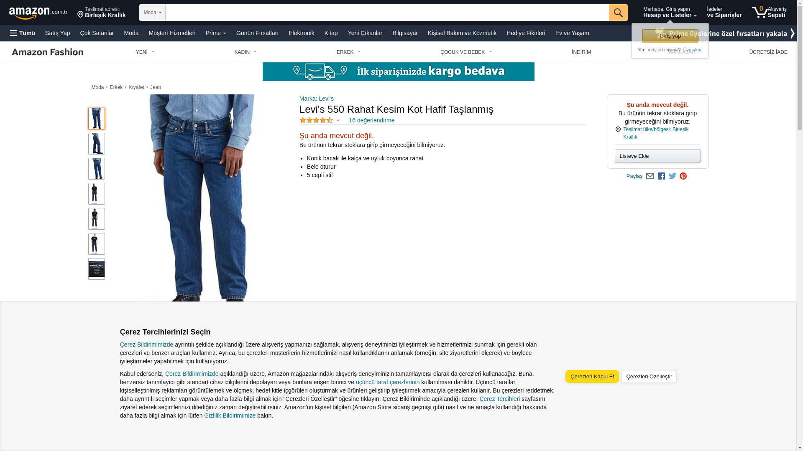This screenshot has width=803, height=451.
Task: Open the ERKEK fashion dropdown
Action: coord(348,52)
